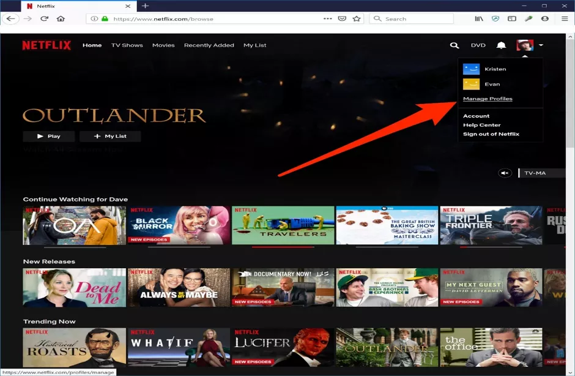Viewport: 575px width, 376px height.
Task: Unmute the Outlander trailer speaker toggle
Action: [x=505, y=173]
